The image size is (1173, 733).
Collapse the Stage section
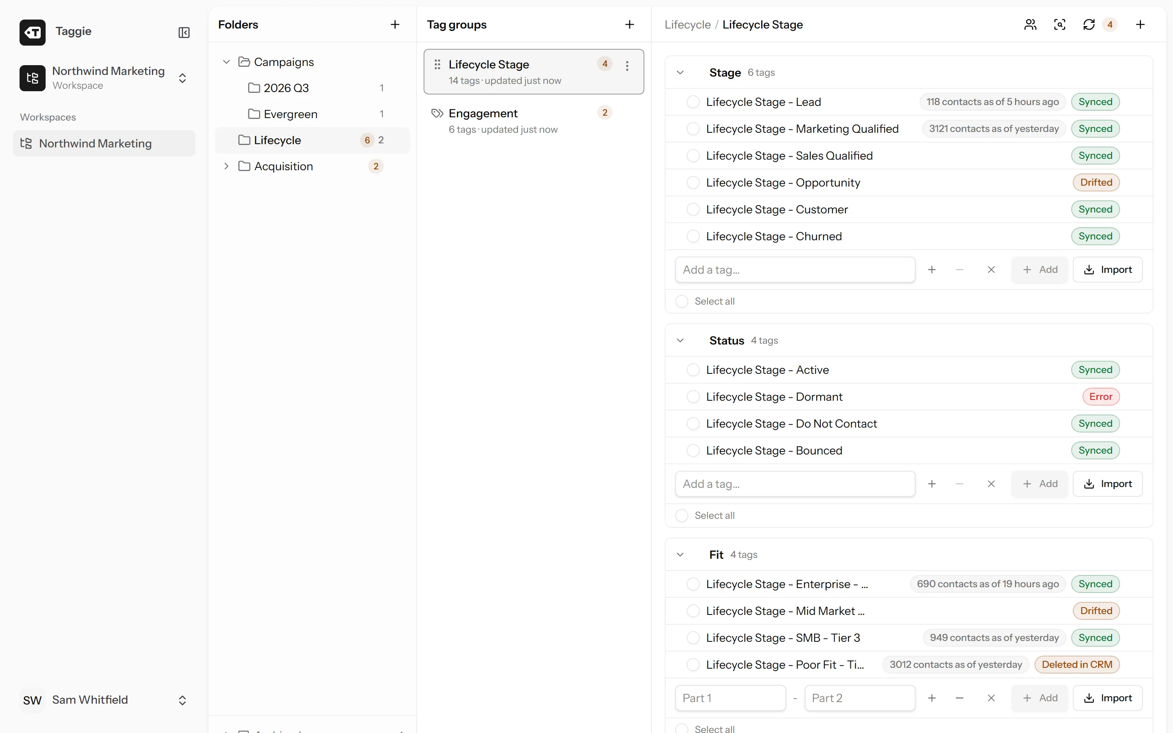[680, 73]
